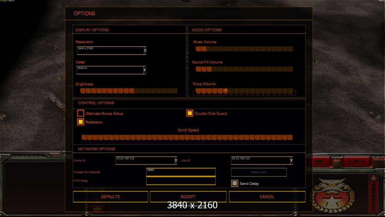Change the Voice Volume slider
The height and width of the screenshot is (217, 385).
click(244, 91)
